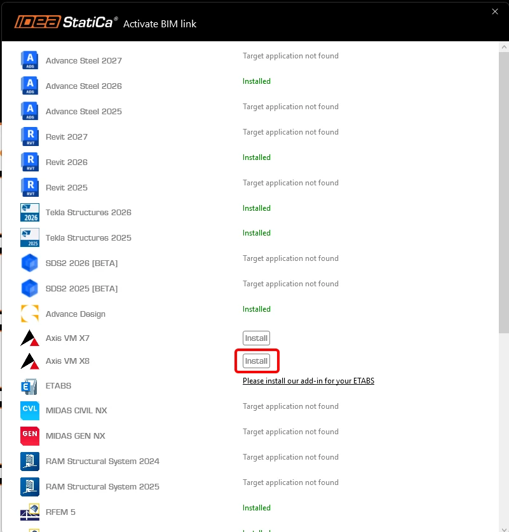Image resolution: width=509 pixels, height=532 pixels.
Task: Click the Advance Steel 2027 icon
Action: click(30, 60)
